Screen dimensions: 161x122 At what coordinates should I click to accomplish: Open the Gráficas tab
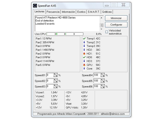click(x=107, y=12)
